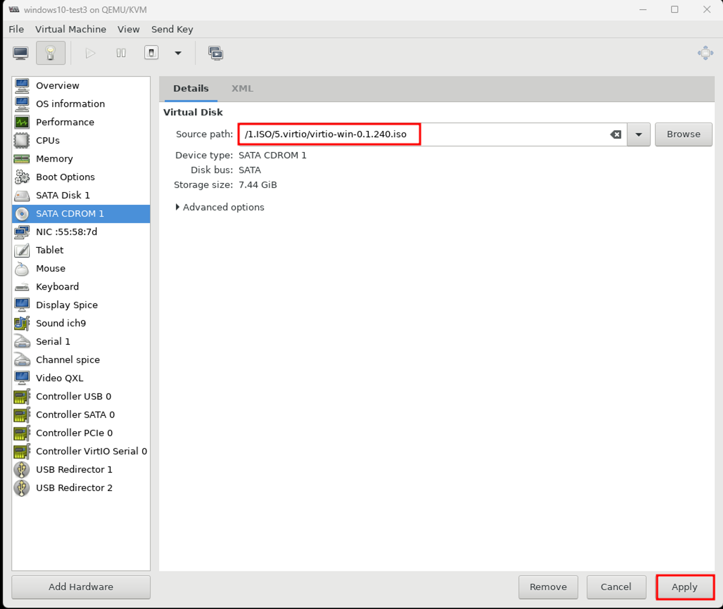Open the shutdown options dropdown arrow
This screenshot has height=609, width=723.
(178, 53)
